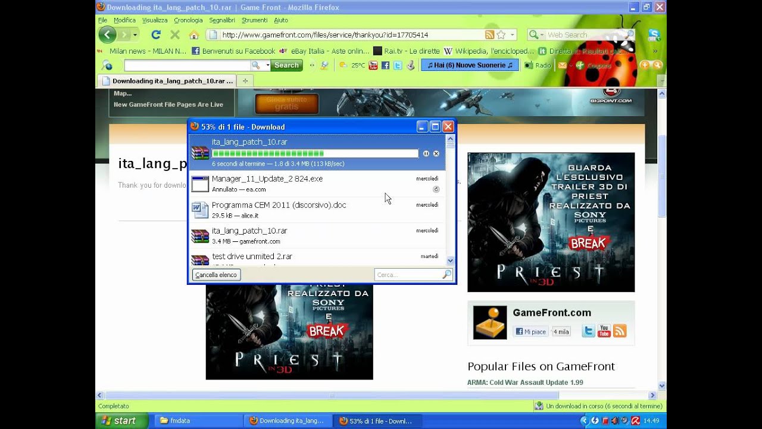Open Rai.tv - Le dirette bookmark
Viewport: 762px width, 429px height.
407,51
